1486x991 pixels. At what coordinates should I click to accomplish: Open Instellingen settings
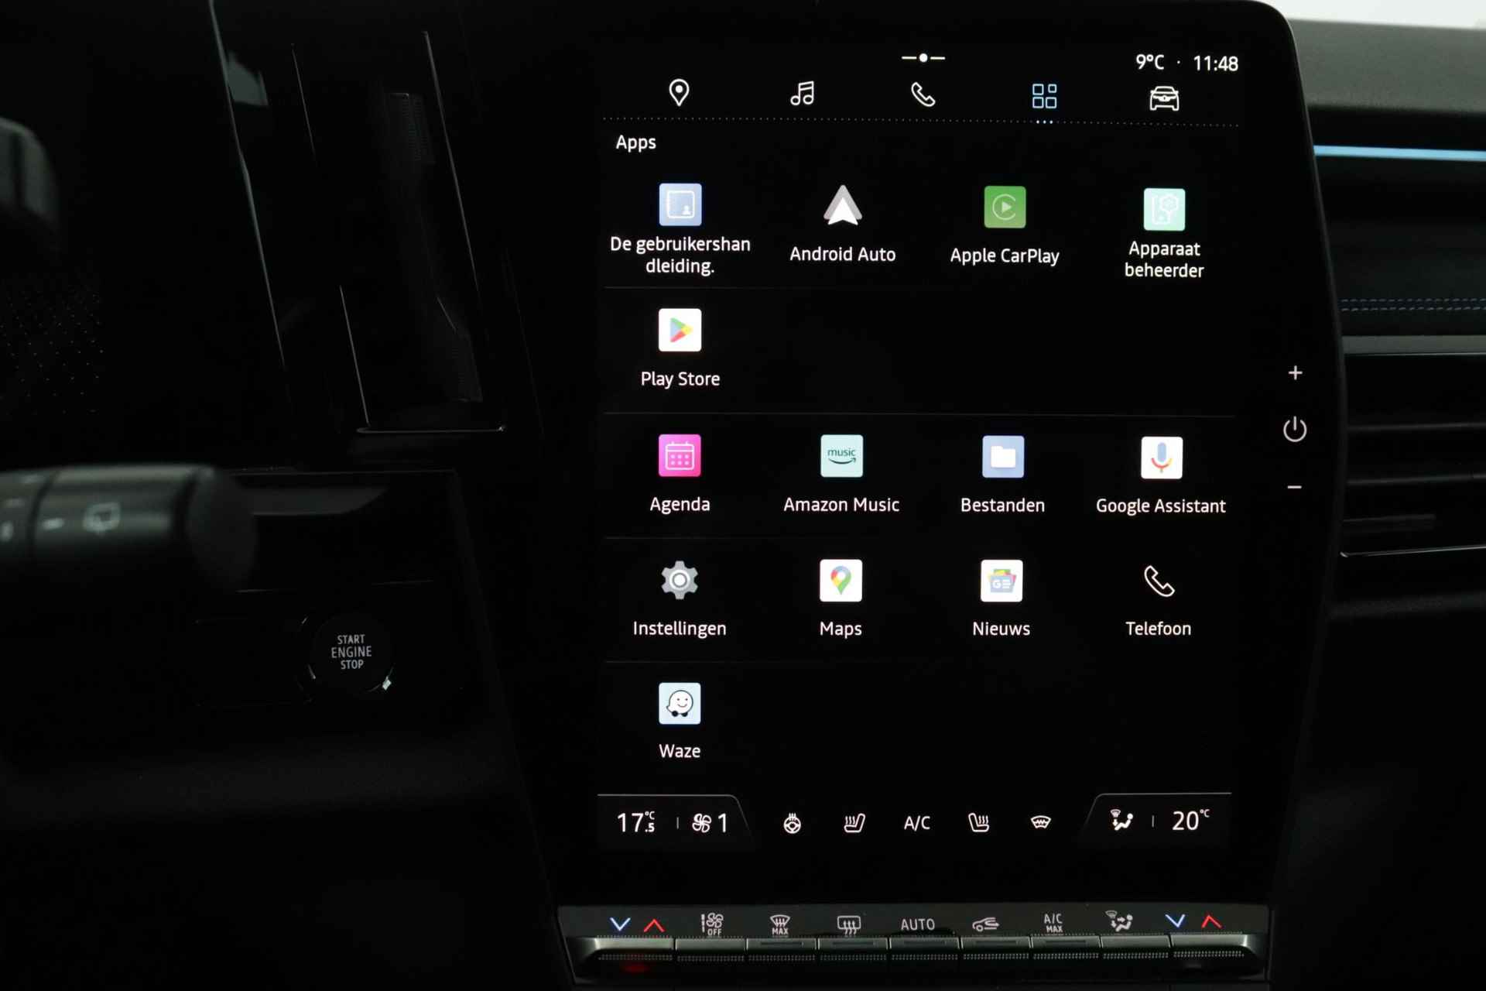point(680,598)
